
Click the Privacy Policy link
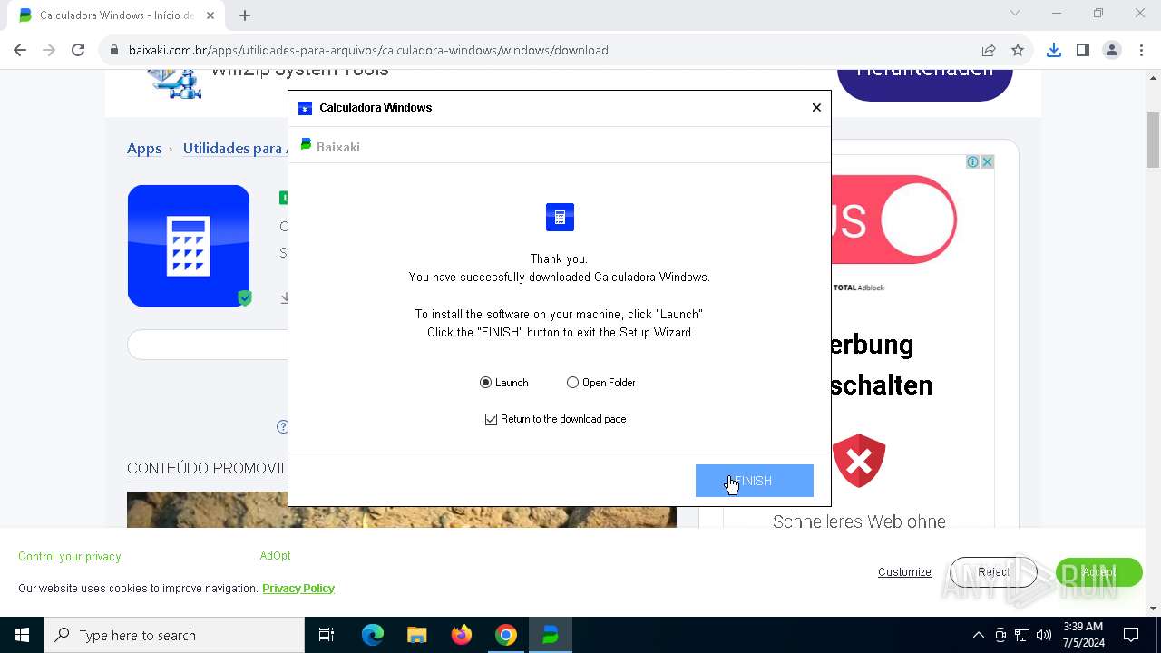(298, 588)
